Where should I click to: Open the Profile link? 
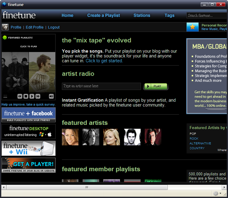coord(16,27)
